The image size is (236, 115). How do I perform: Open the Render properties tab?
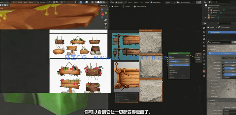click(204, 32)
